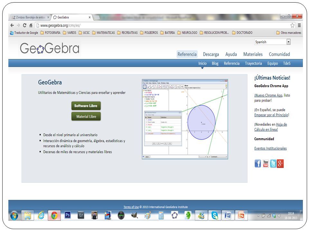The image size is (309, 232).
Task: Open Skype from the taskbar
Action: 214,215
